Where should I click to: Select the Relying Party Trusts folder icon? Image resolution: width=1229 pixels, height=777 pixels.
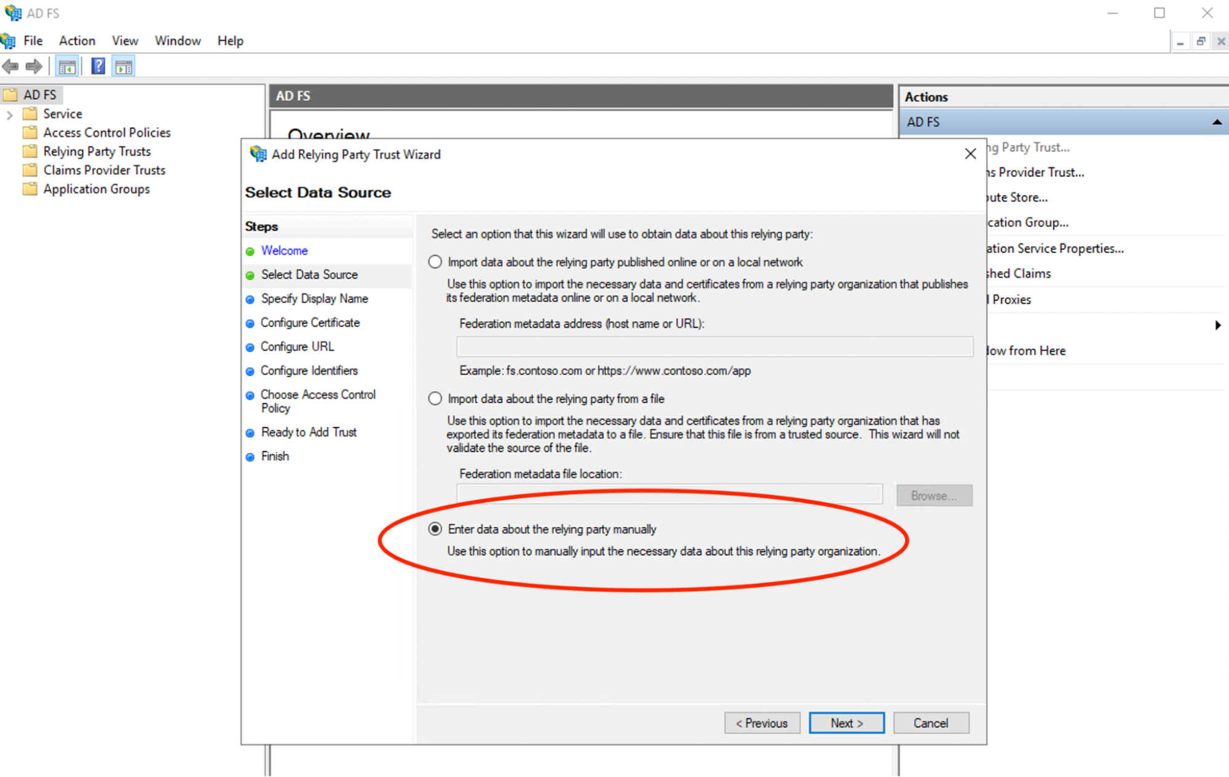30,151
